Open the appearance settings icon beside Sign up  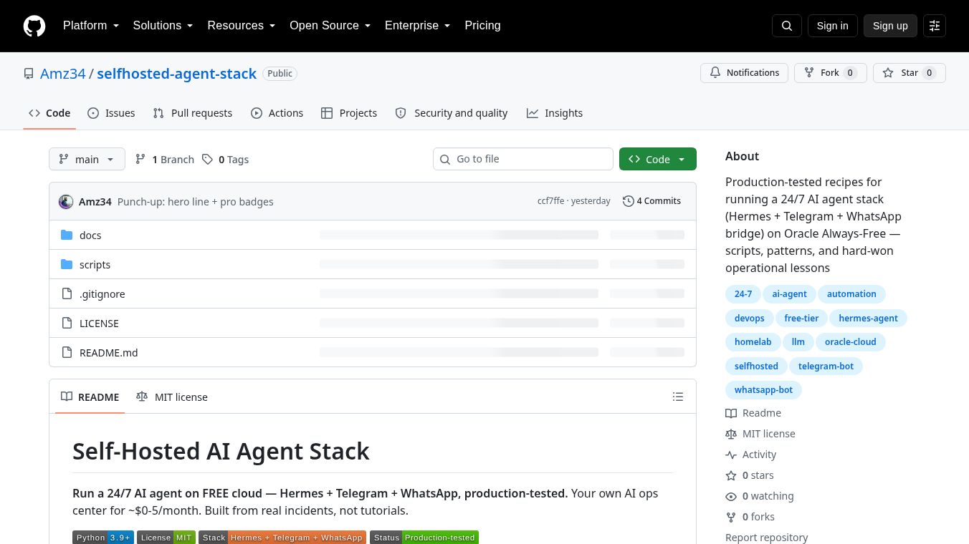[935, 26]
